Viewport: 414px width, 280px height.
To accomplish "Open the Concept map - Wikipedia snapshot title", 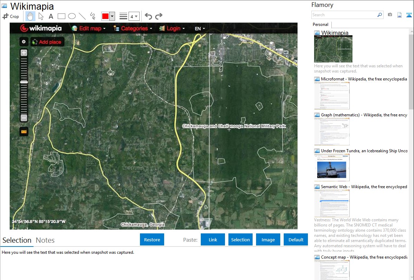I will coord(364,257).
